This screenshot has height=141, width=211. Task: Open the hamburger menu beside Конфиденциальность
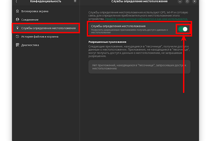click(x=75, y=2)
